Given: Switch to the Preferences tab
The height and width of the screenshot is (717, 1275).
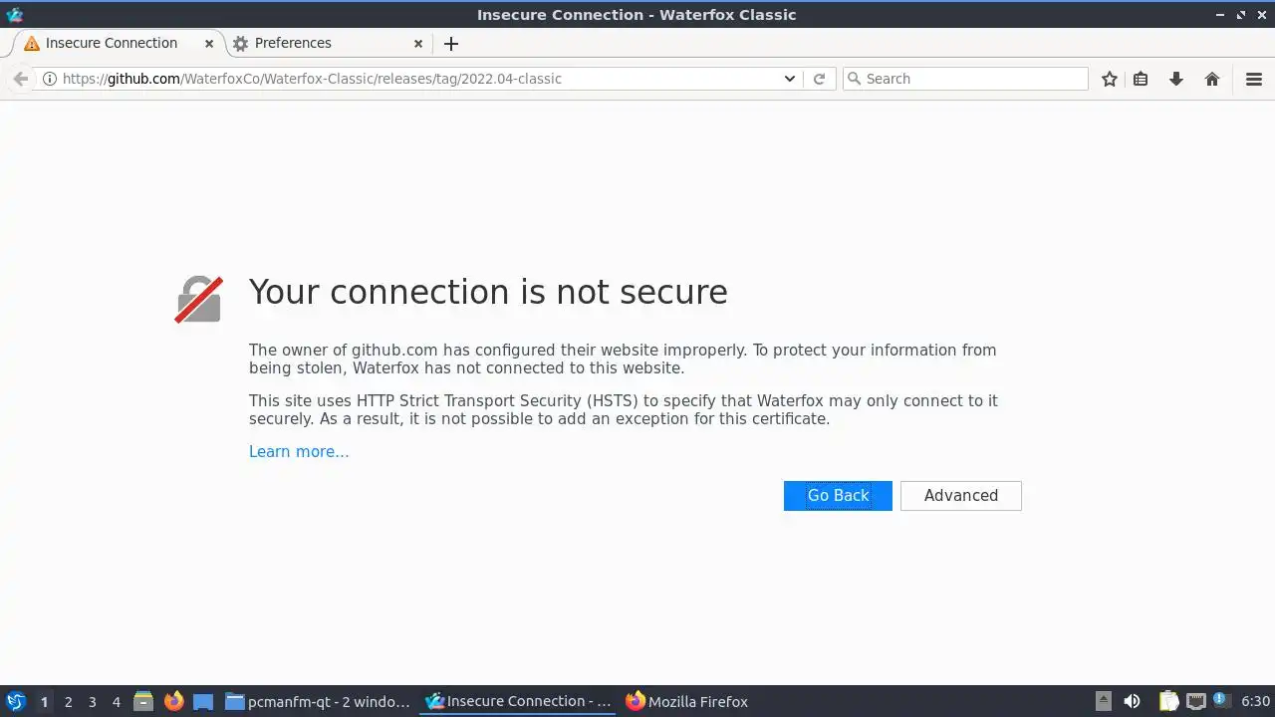Looking at the screenshot, I should pyautogui.click(x=328, y=44).
